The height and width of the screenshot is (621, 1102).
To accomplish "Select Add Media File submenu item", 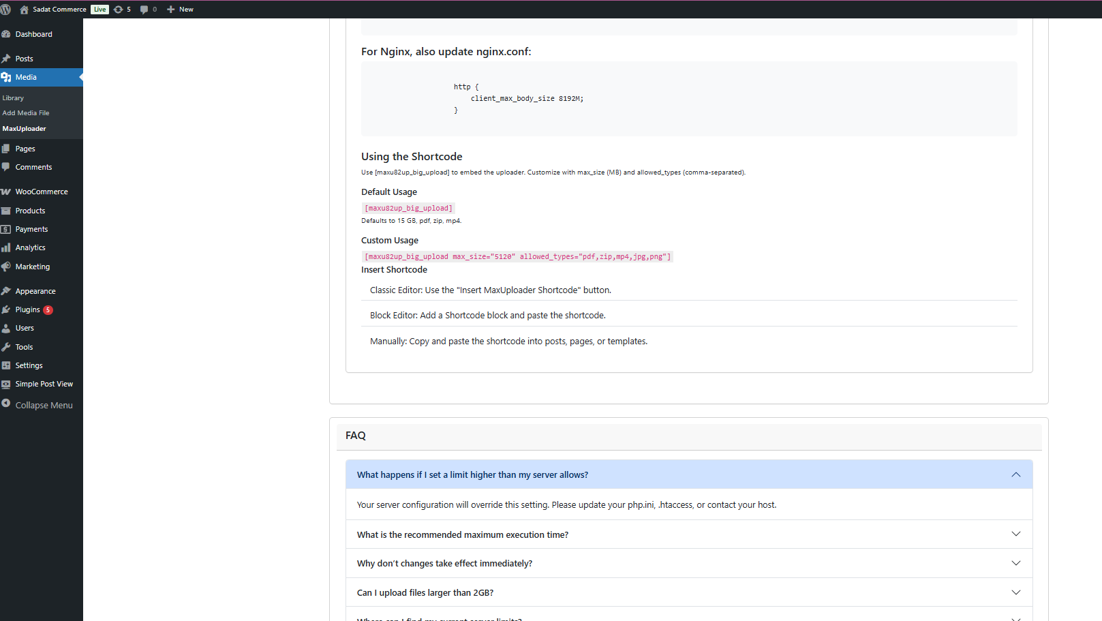I will tap(26, 113).
